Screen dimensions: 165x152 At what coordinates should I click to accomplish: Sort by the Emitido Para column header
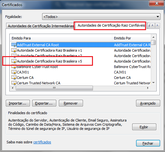click(x=61, y=38)
